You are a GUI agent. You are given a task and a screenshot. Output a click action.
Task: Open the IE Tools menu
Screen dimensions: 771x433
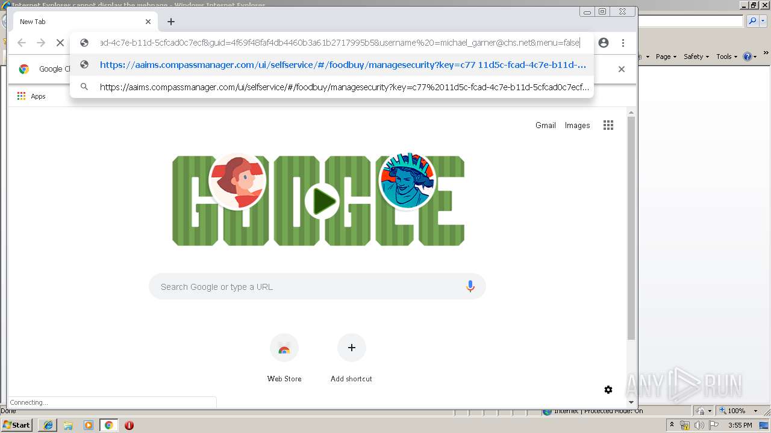[726, 57]
